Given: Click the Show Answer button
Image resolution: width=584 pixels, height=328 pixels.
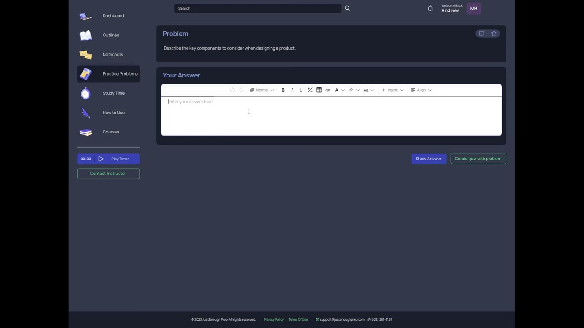Looking at the screenshot, I should [x=428, y=159].
